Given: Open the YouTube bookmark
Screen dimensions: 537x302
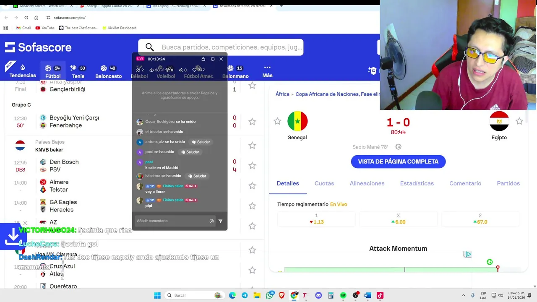Looking at the screenshot, I should point(45,28).
